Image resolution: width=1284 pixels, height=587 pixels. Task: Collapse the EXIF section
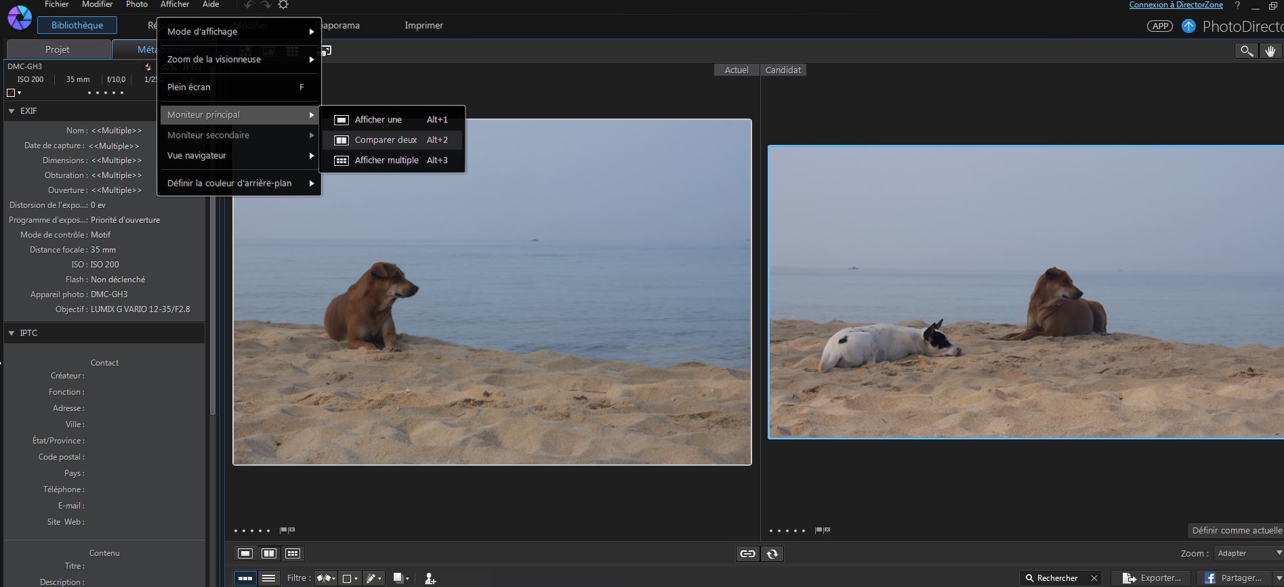(12, 111)
